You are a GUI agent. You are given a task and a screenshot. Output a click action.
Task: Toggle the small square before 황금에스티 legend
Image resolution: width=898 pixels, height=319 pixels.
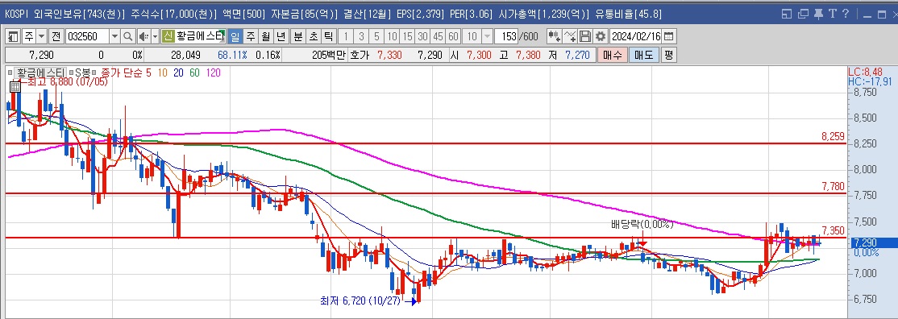[10, 72]
